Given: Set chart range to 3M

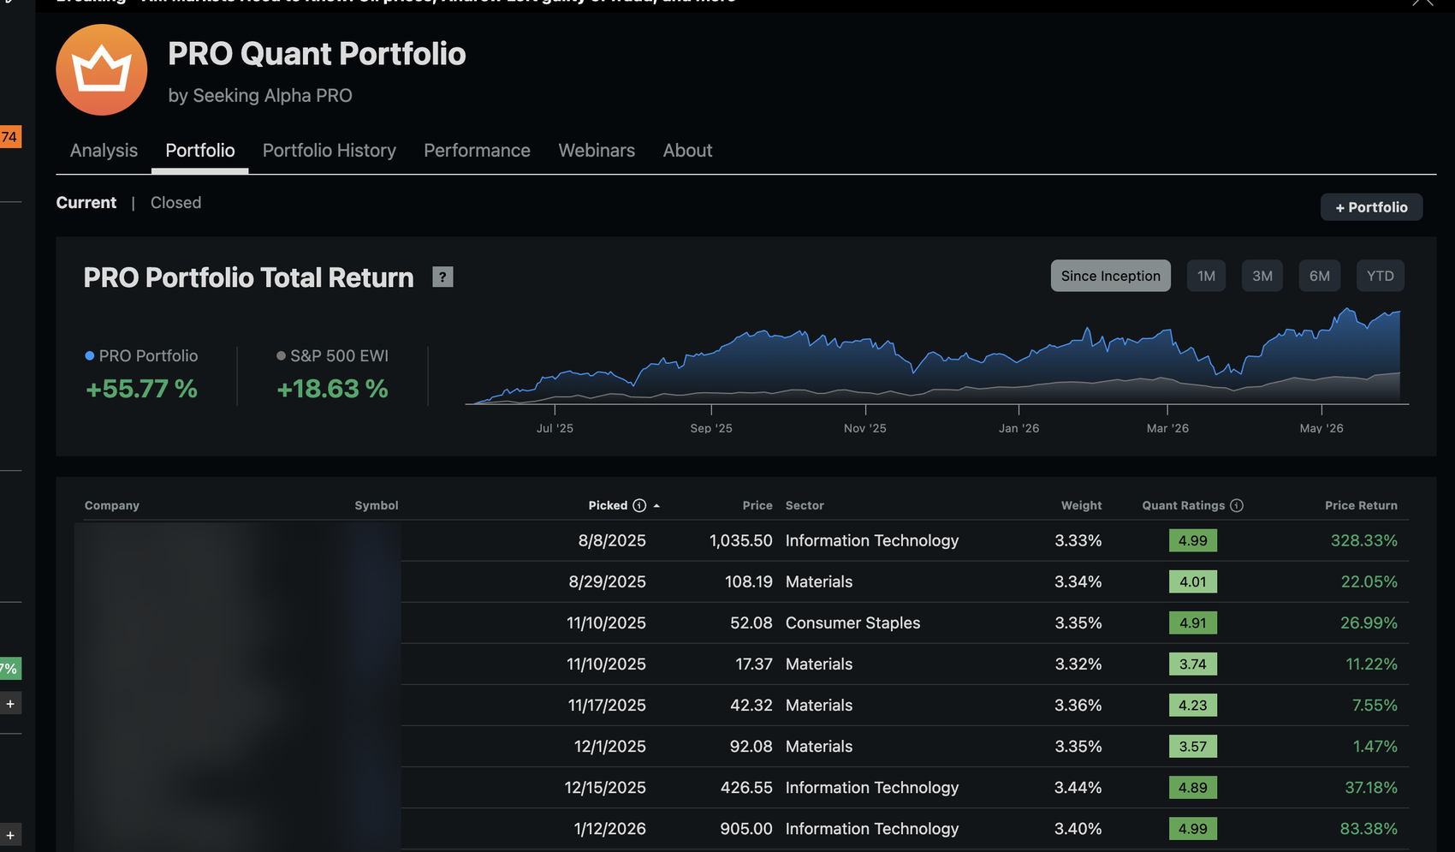Looking at the screenshot, I should [x=1262, y=276].
